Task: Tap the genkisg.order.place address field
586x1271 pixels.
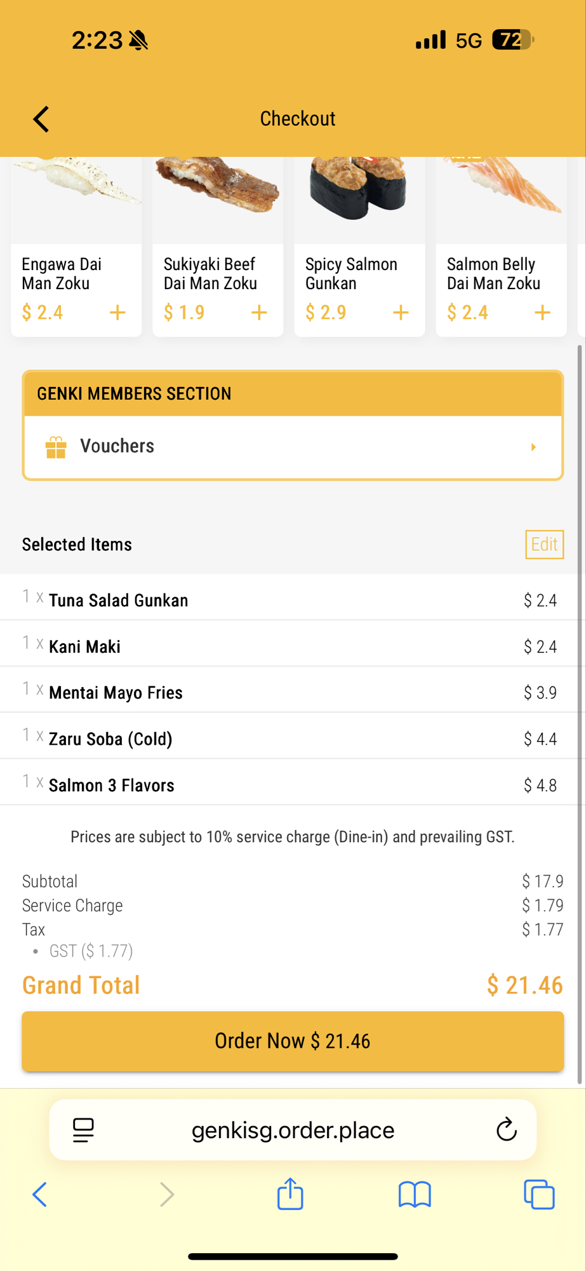Action: coord(293,1130)
